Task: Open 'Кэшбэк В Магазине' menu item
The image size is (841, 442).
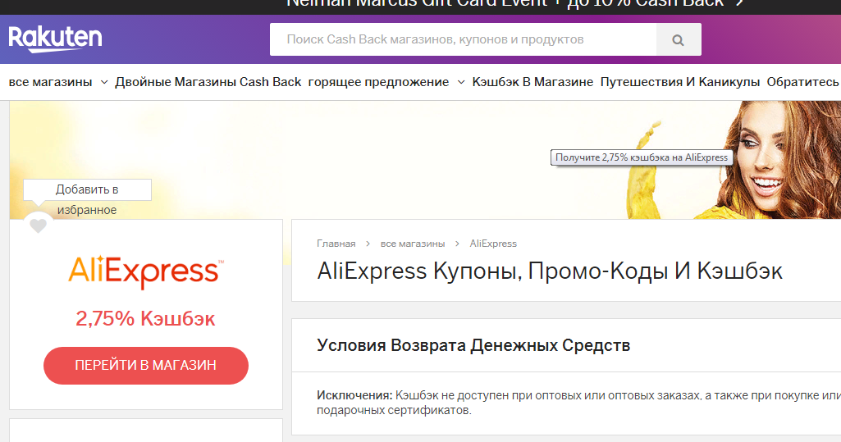Action: [532, 82]
